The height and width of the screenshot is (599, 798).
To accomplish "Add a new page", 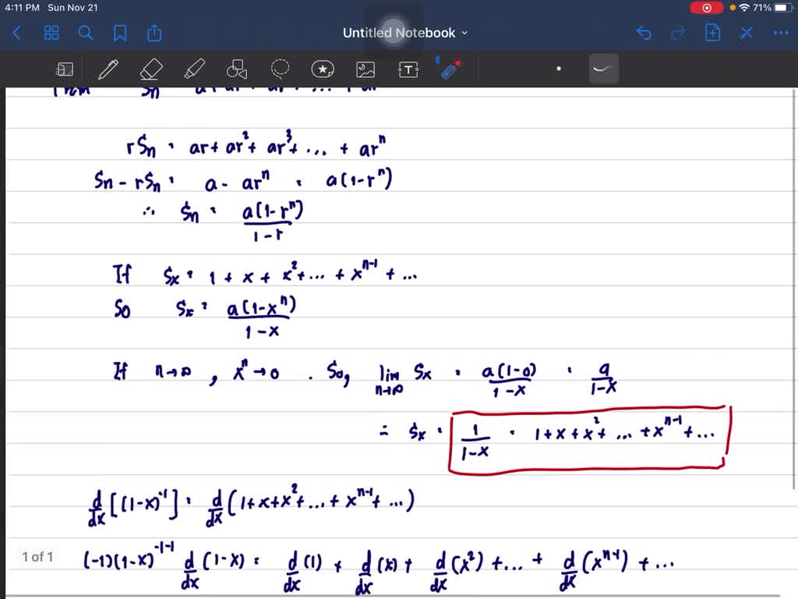I will (711, 33).
